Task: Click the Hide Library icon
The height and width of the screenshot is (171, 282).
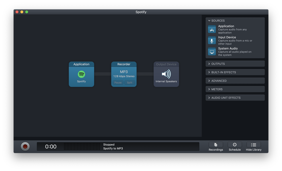Action: click(254, 144)
